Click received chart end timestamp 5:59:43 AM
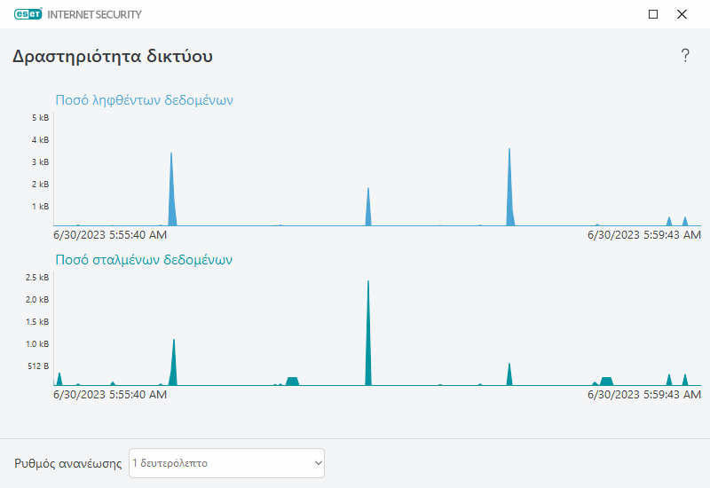 (x=645, y=235)
